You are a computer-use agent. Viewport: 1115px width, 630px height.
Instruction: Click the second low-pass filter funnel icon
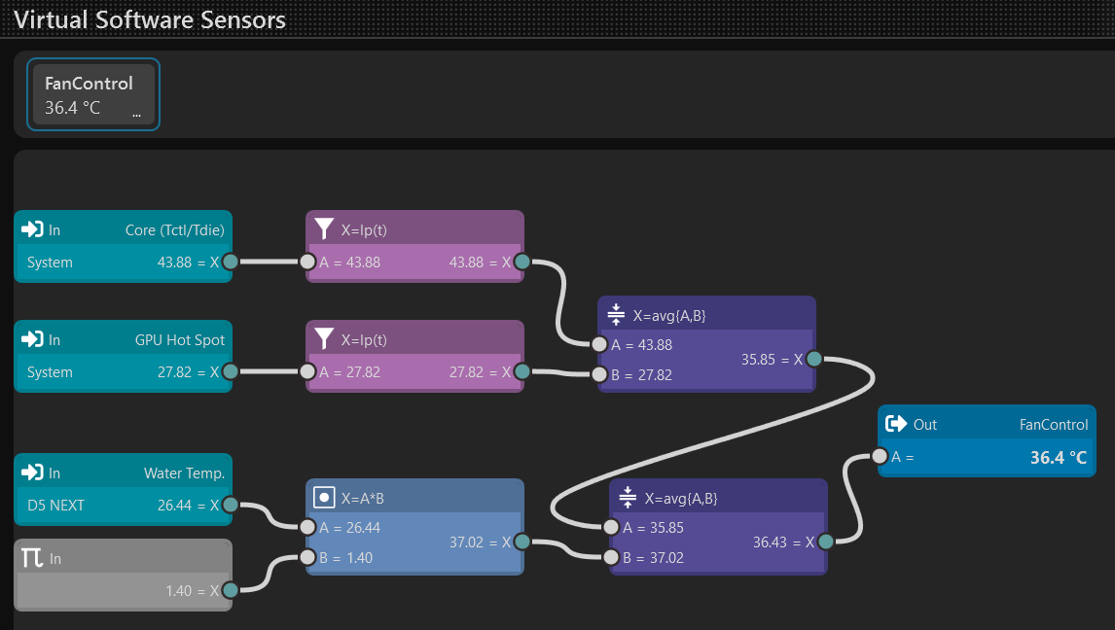[x=324, y=339]
